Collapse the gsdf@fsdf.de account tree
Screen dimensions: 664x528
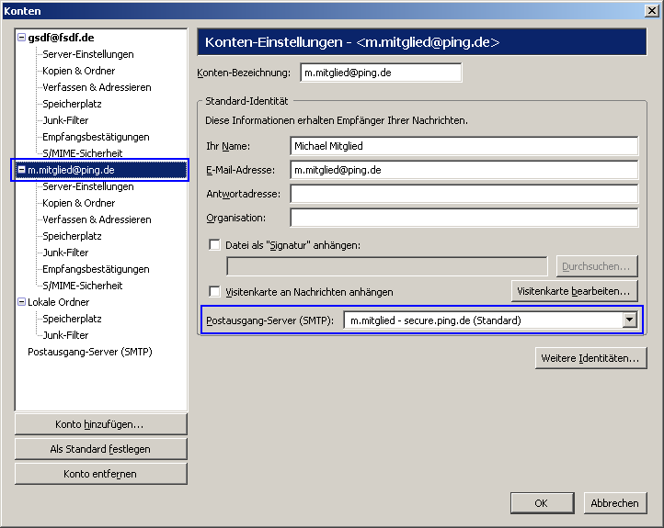pyautogui.click(x=21, y=38)
